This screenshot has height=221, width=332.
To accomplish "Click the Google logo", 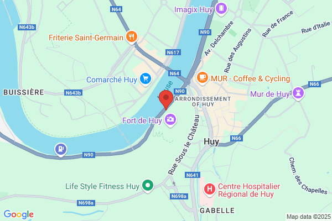I will [19, 215].
